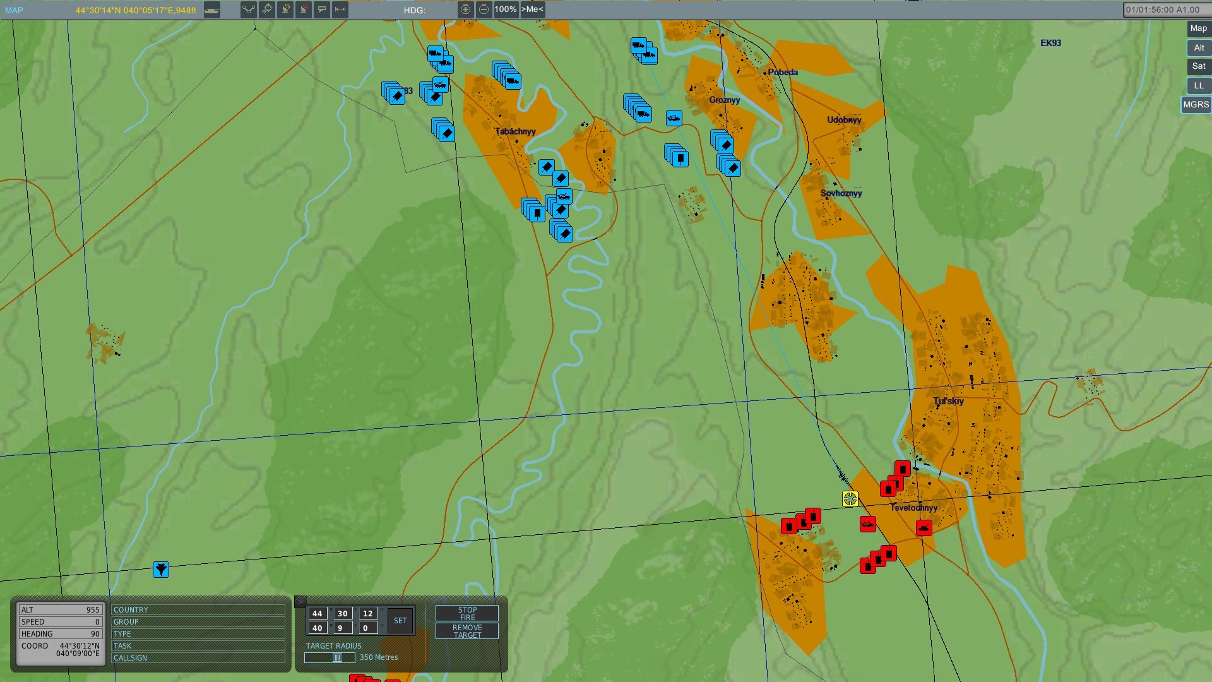Select the ruler distance measurement tool
The height and width of the screenshot is (682, 1212).
click(340, 10)
